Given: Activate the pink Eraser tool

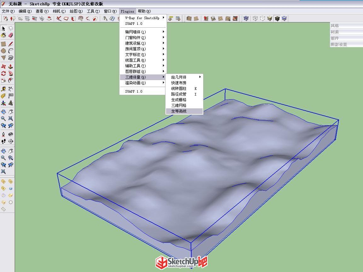Looking at the screenshot, I should point(11,35).
